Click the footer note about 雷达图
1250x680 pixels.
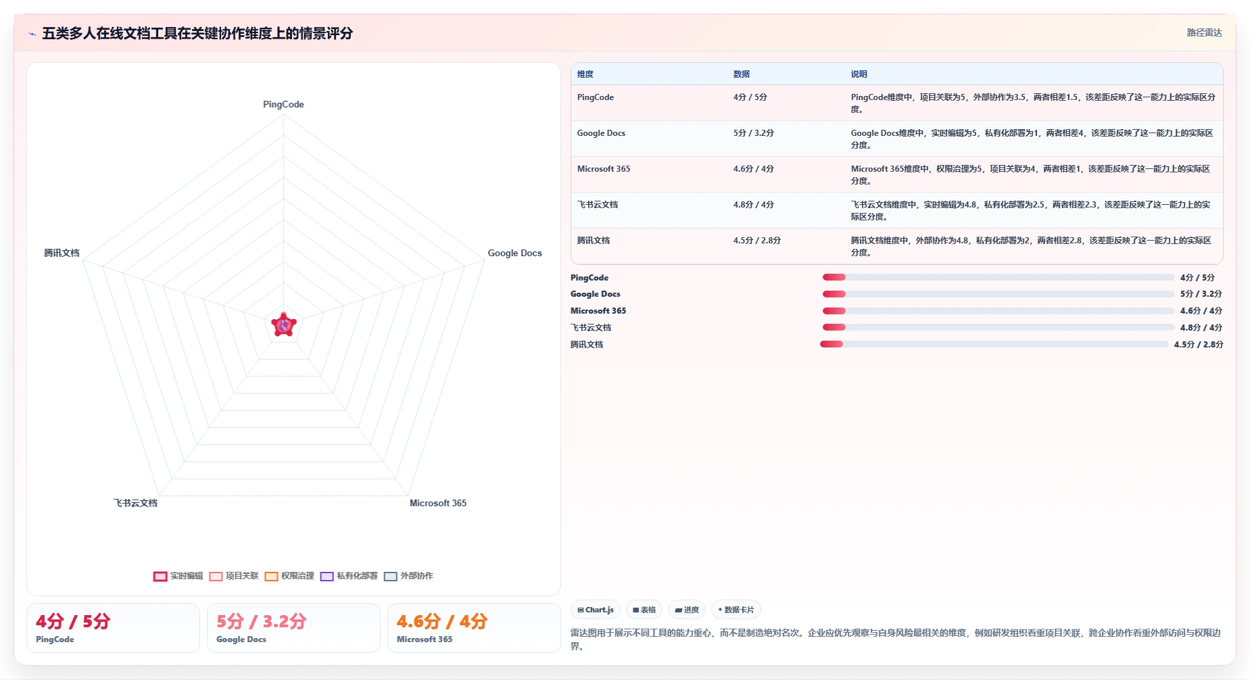(896, 639)
